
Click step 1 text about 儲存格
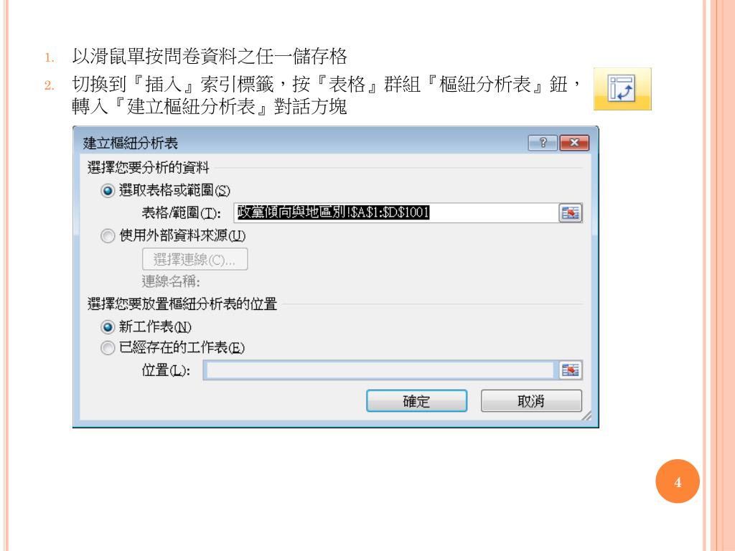pyautogui.click(x=210, y=56)
